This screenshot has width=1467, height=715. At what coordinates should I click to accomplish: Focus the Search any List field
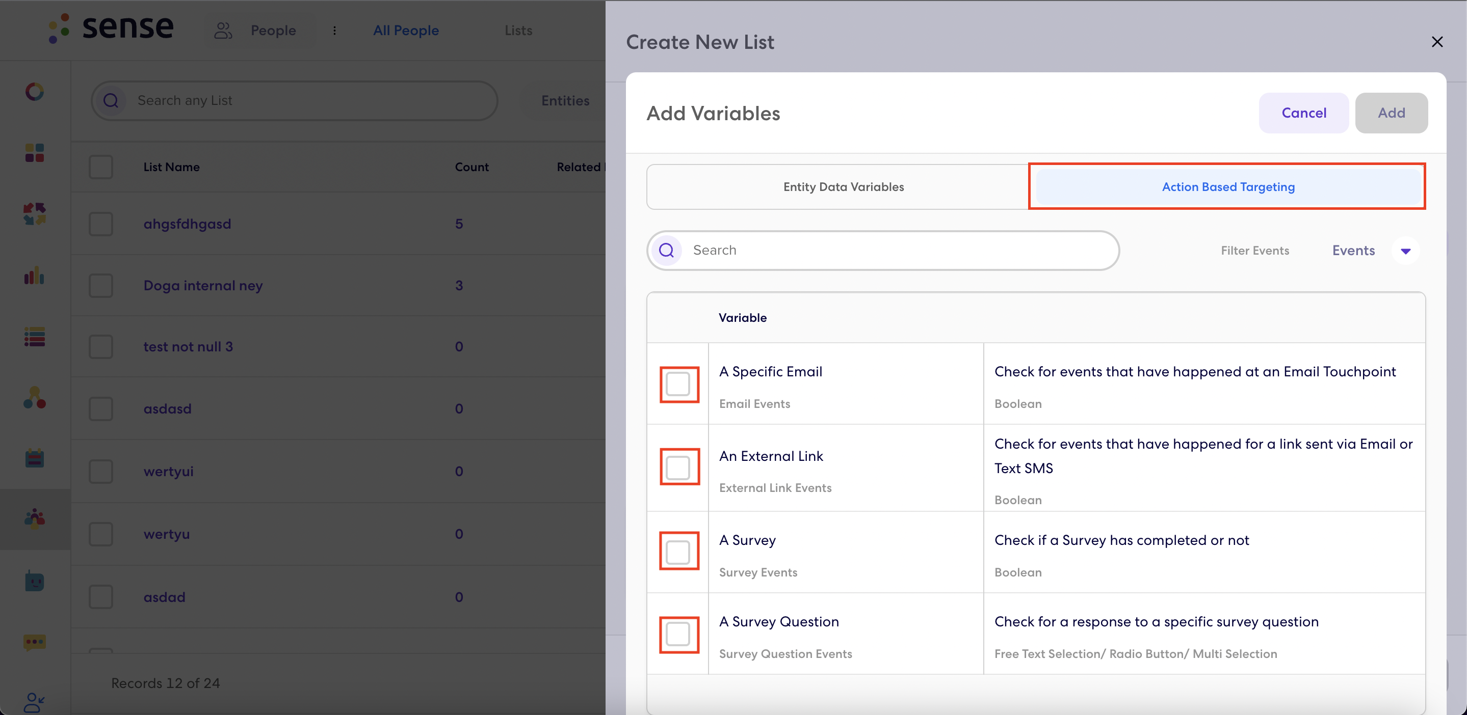pos(295,101)
